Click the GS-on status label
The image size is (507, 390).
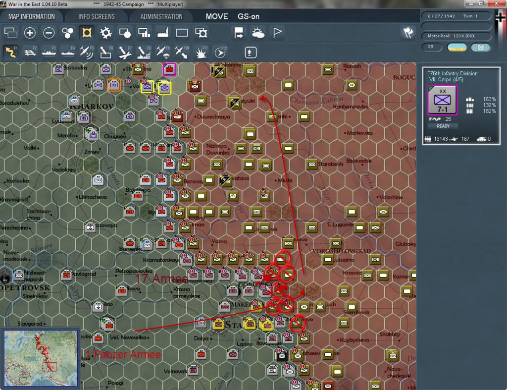pyautogui.click(x=249, y=16)
